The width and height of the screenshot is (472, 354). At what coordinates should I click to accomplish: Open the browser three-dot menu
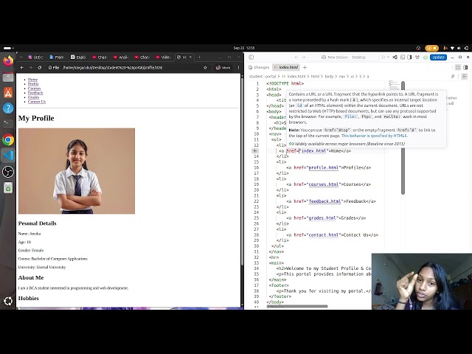point(238,68)
